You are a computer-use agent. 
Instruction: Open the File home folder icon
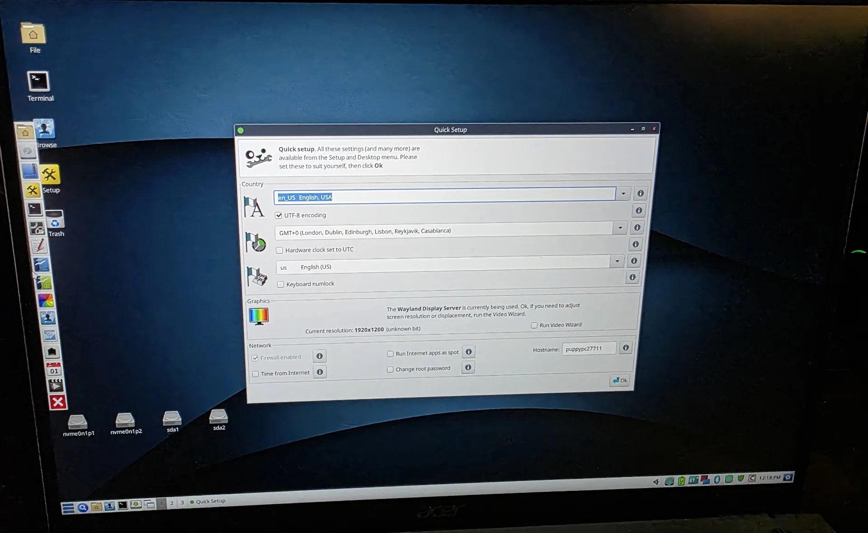point(33,34)
